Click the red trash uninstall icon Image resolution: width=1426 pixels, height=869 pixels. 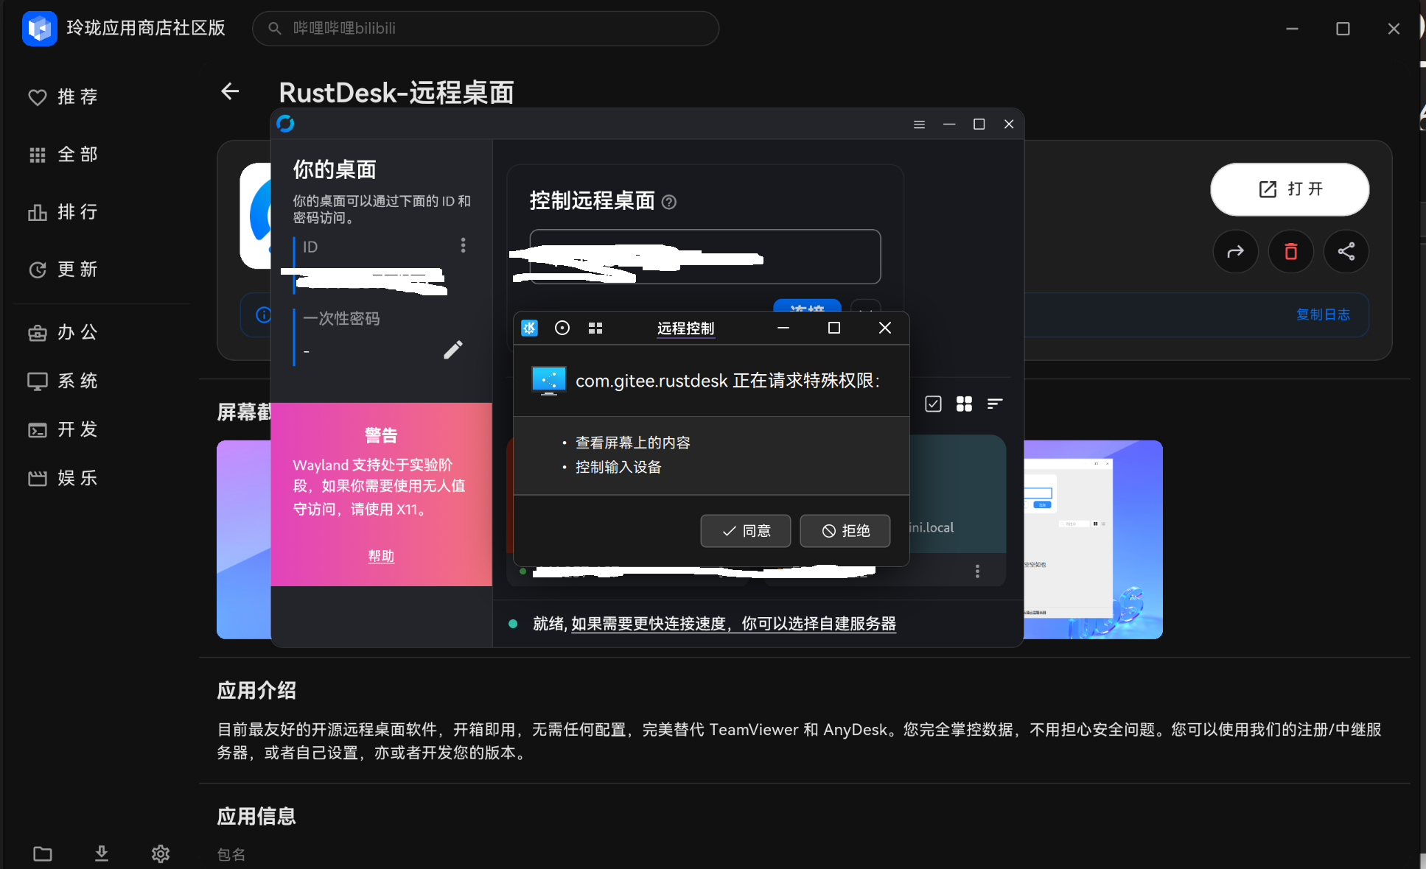[x=1290, y=252]
